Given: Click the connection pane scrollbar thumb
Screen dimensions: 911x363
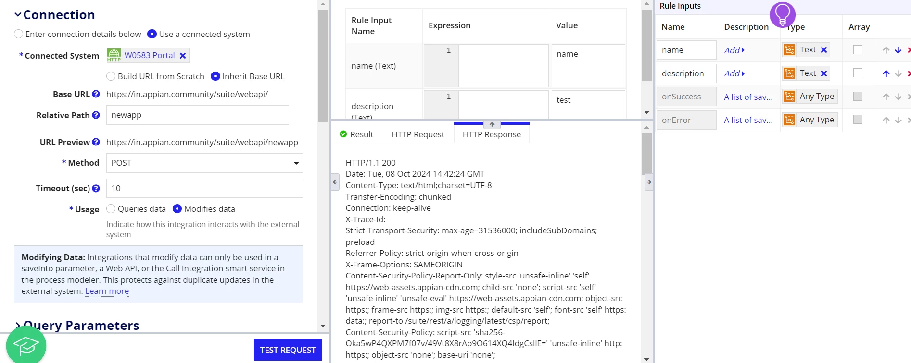Looking at the screenshot, I should 323,65.
